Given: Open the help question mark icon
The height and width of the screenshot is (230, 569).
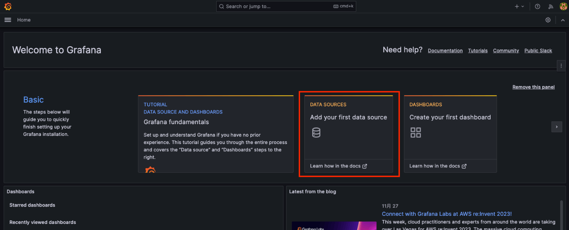Looking at the screenshot, I should point(537,6).
